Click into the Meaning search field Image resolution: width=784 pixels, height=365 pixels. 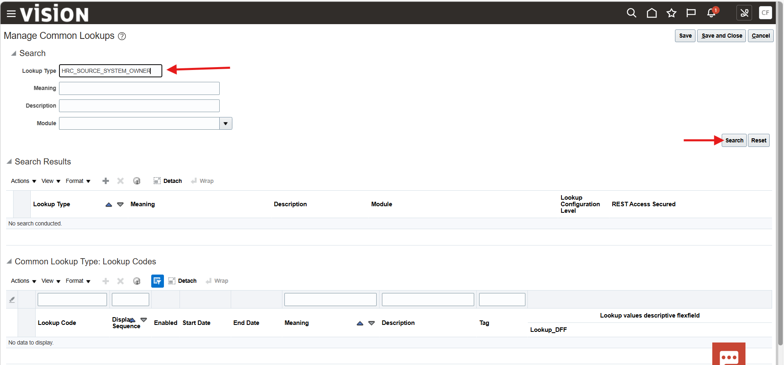click(139, 88)
